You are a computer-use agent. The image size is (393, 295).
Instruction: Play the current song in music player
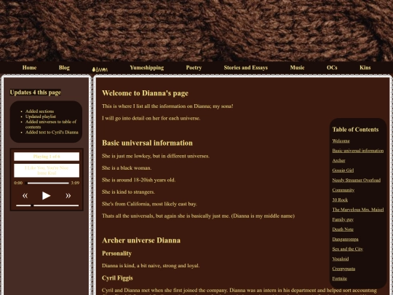(x=47, y=196)
